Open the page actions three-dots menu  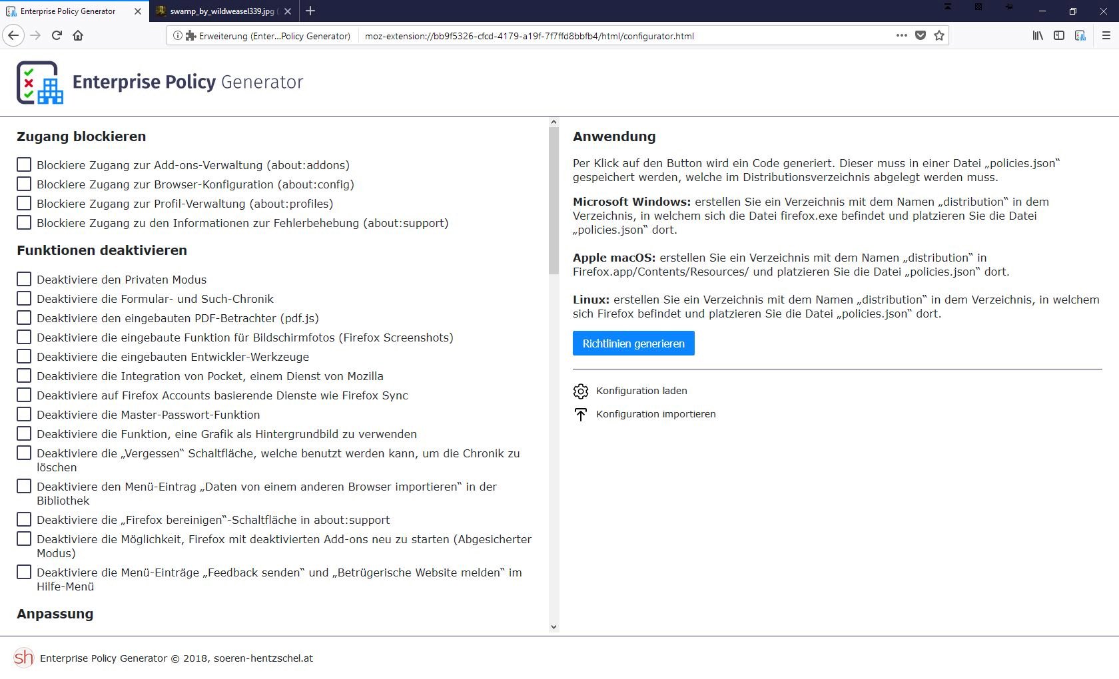click(902, 35)
